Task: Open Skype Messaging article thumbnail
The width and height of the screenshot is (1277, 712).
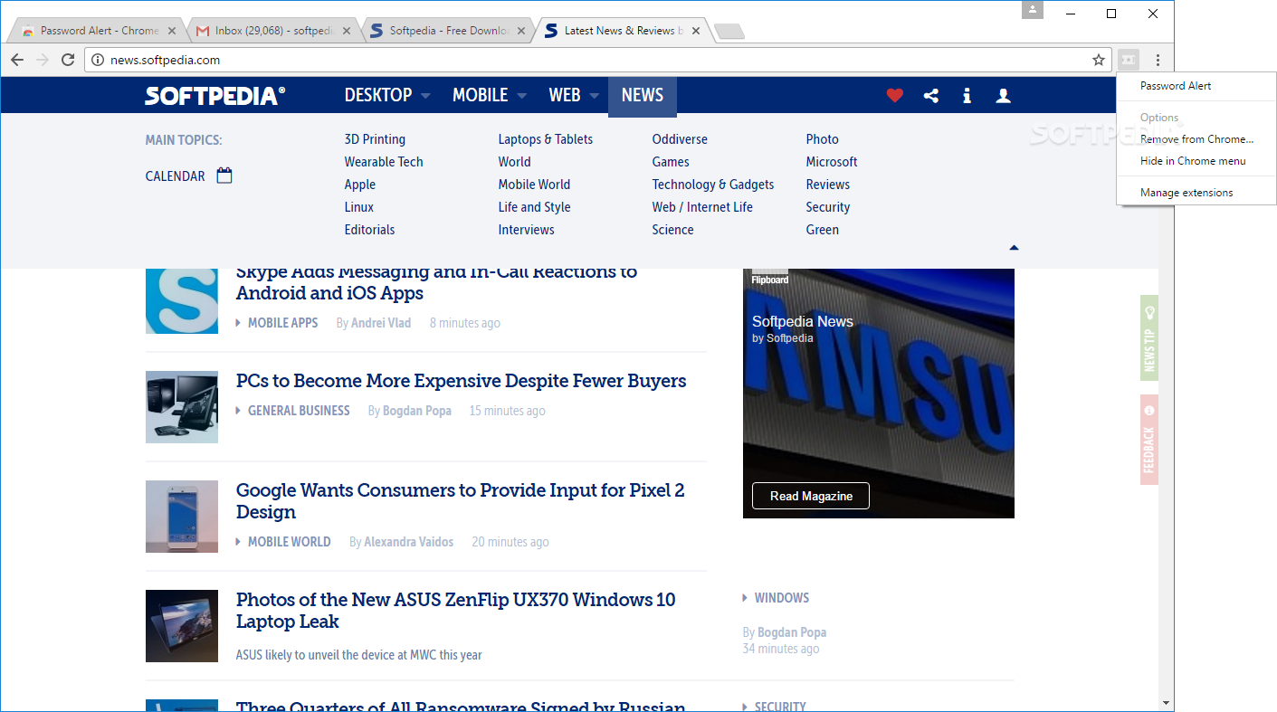Action: tap(182, 301)
